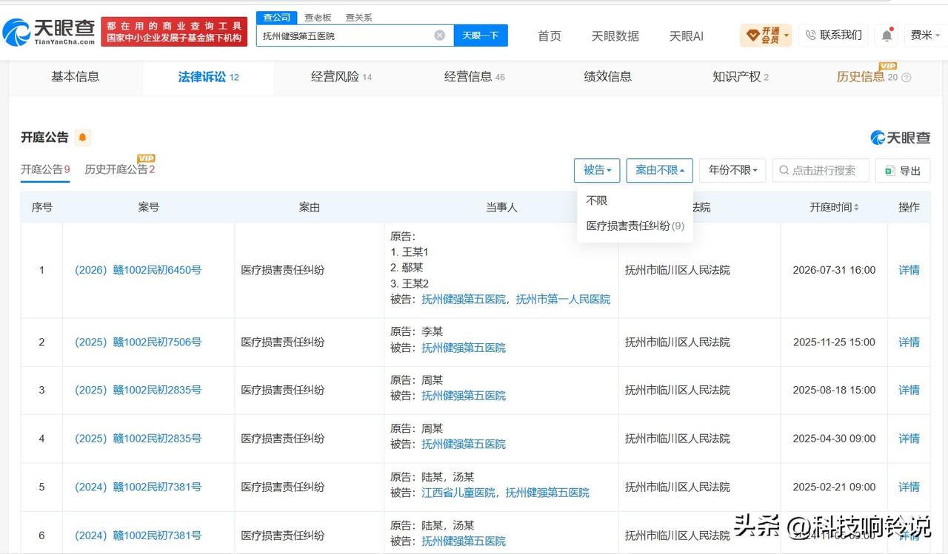Viewport: 948px width, 554px height.
Task: Open case 2835号 heard on 2025-04-30
Action: click(x=138, y=439)
